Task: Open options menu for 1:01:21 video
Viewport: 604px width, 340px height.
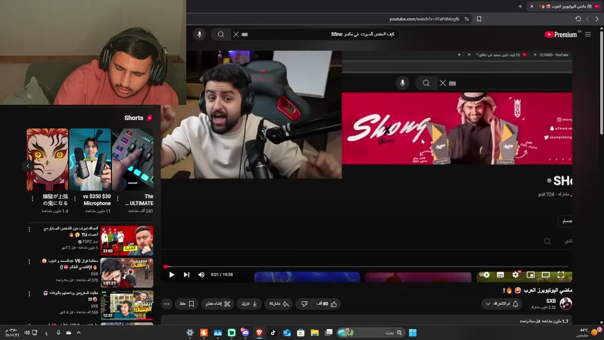Action: tap(29, 262)
